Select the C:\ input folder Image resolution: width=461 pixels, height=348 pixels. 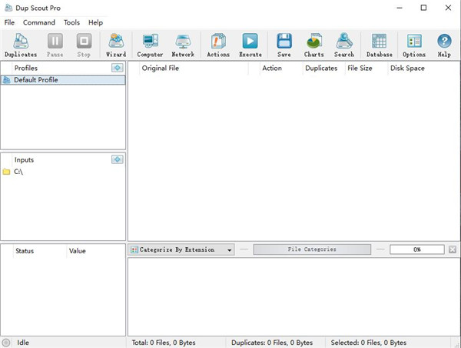[18, 172]
